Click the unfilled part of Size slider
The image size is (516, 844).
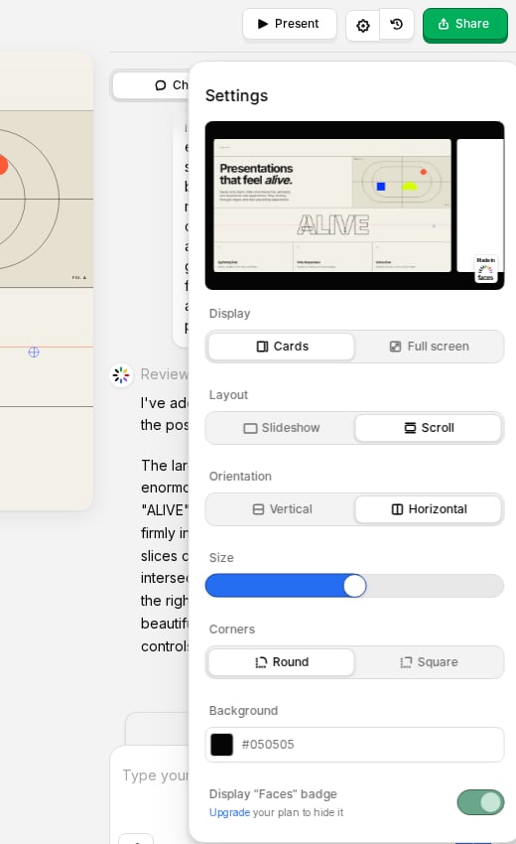click(435, 586)
